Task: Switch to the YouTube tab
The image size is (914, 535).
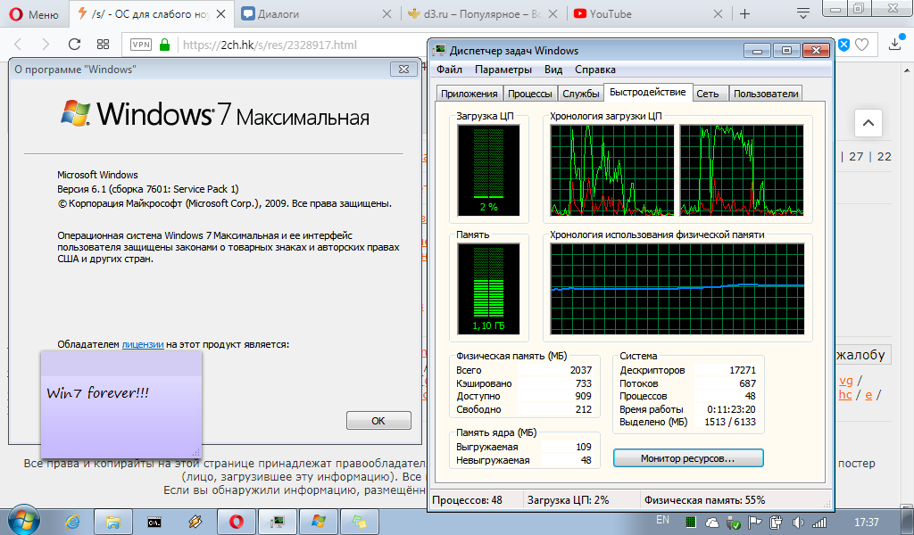Action: point(648,14)
